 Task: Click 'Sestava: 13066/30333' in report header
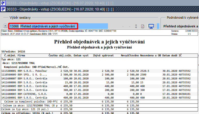tap(184, 31)
